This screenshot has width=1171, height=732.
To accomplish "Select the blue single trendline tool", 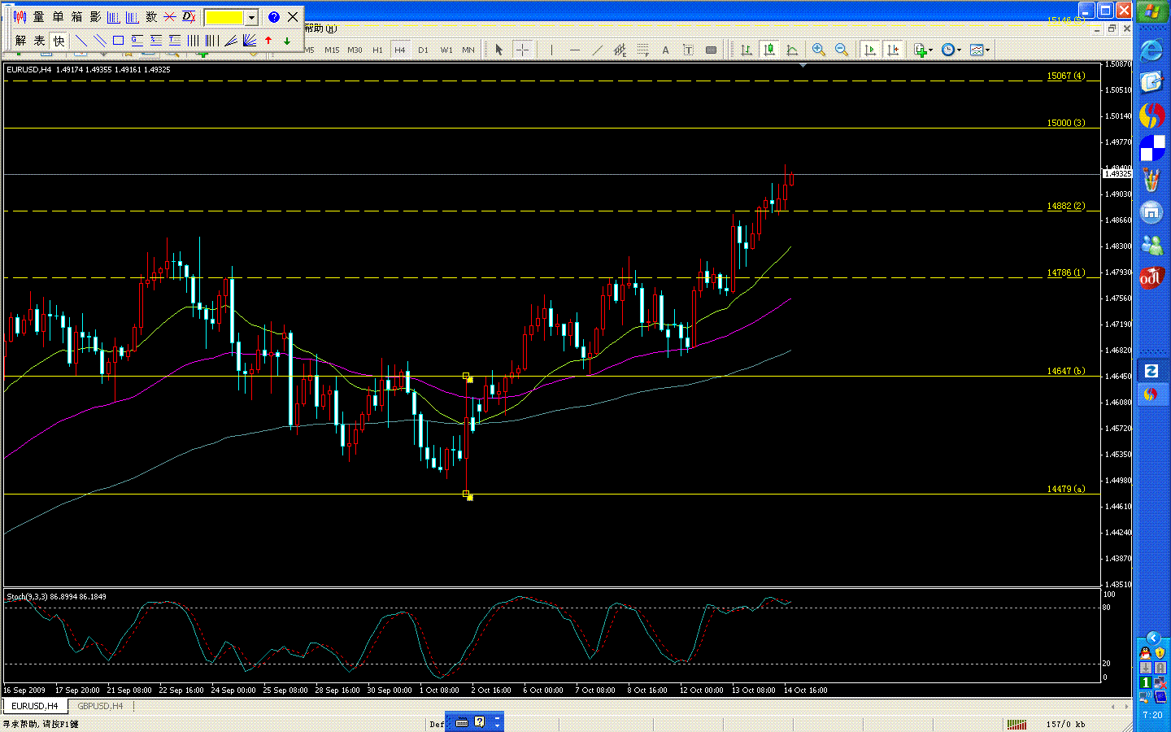I will (81, 41).
